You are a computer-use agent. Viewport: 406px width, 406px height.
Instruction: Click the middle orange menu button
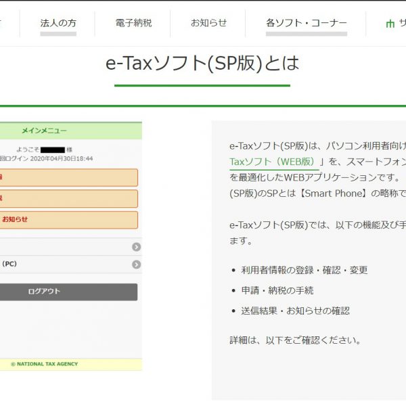click(x=68, y=198)
